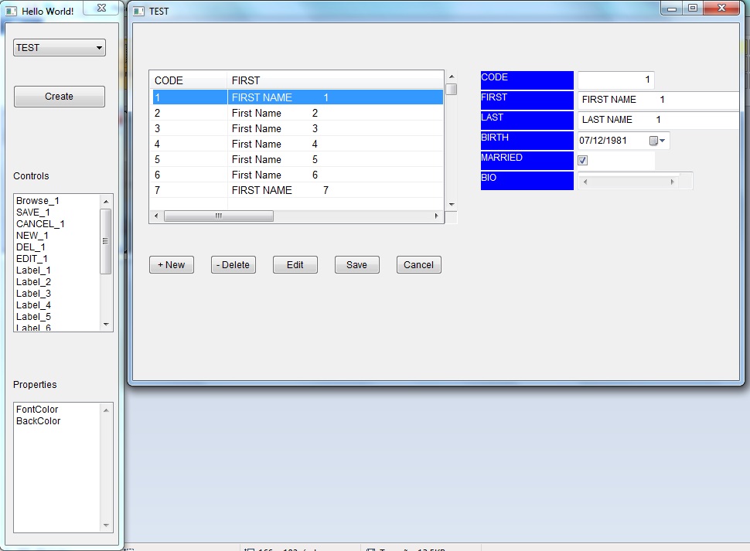Expand the BIRTH date picker dropdown arrow
The height and width of the screenshot is (551, 750).
click(663, 141)
